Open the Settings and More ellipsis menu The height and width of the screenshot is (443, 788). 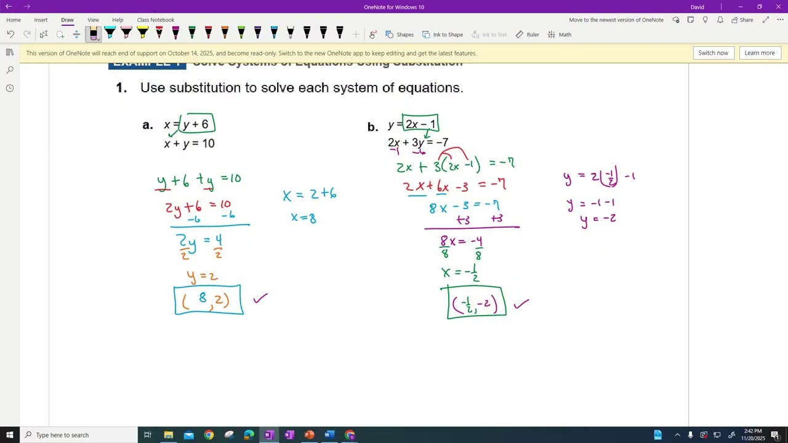click(x=780, y=20)
